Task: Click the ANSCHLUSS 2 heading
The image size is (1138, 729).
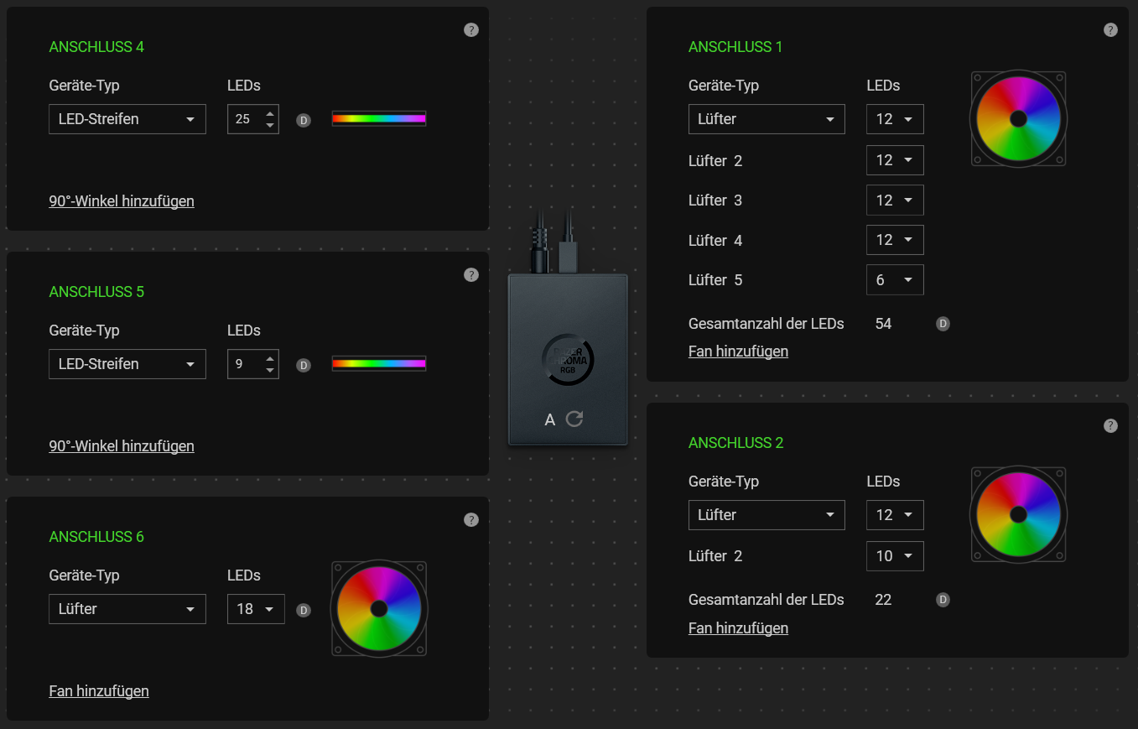Action: coord(735,443)
